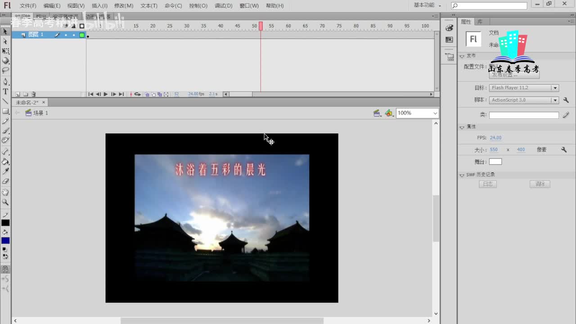Select the Brush tool
This screenshot has height=324, width=576.
(5, 130)
